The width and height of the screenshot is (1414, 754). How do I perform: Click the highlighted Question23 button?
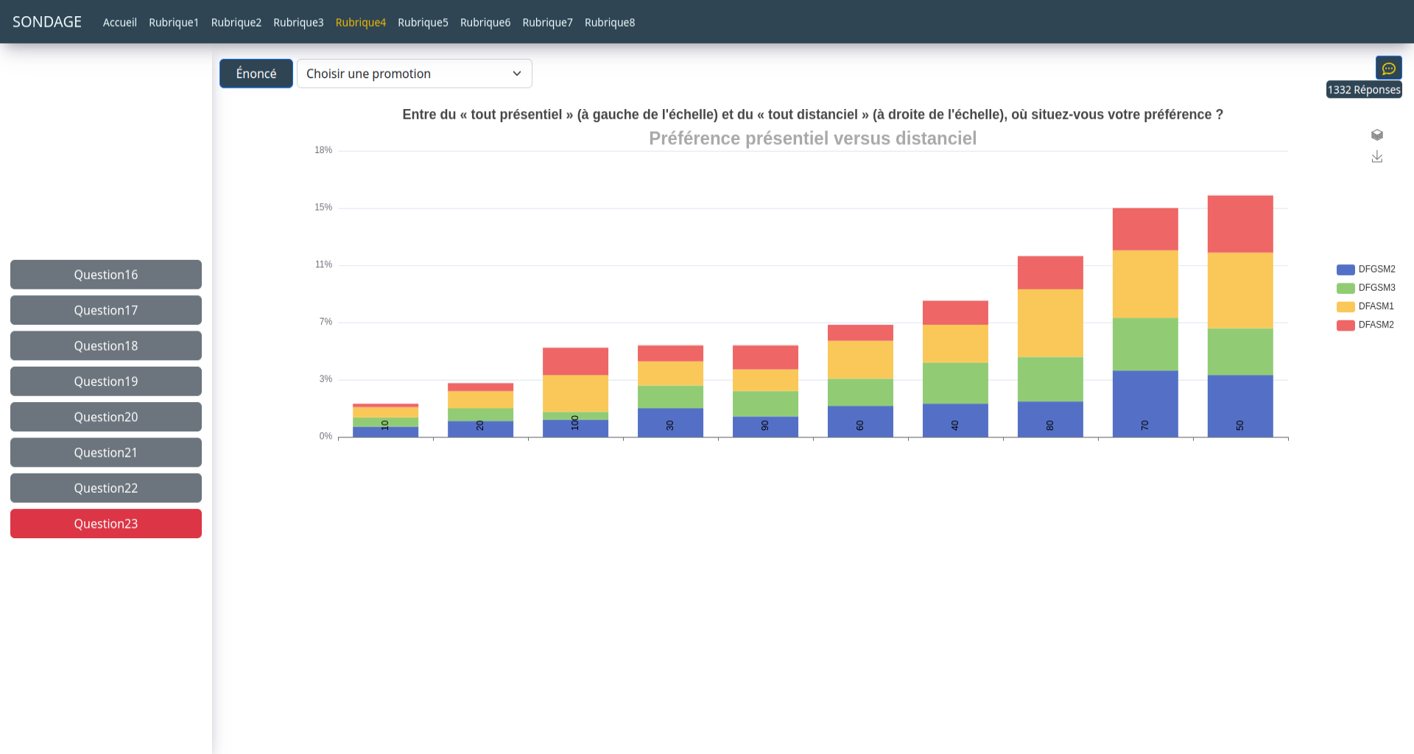(x=106, y=524)
